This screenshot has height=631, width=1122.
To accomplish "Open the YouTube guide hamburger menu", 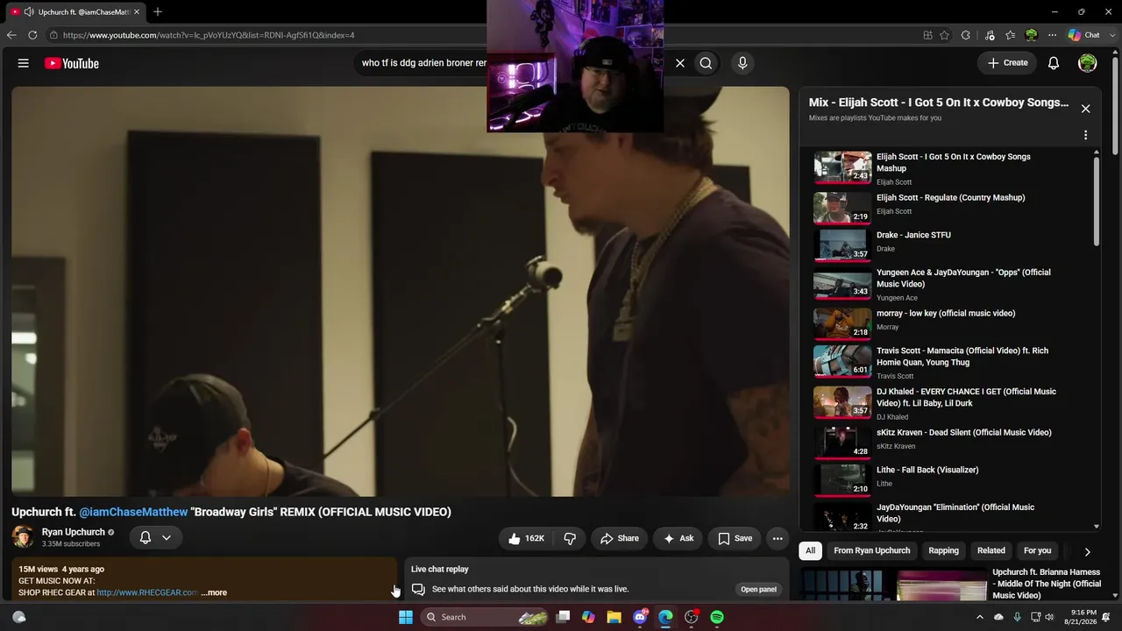I will [24, 63].
